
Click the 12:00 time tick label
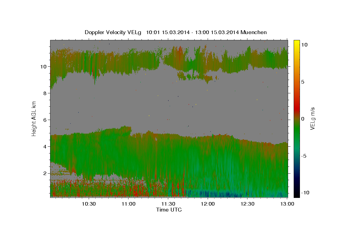pos(208,204)
